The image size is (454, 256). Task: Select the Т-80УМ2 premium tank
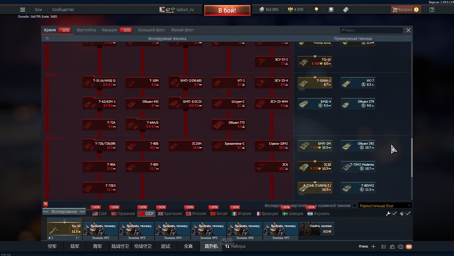[358, 188]
